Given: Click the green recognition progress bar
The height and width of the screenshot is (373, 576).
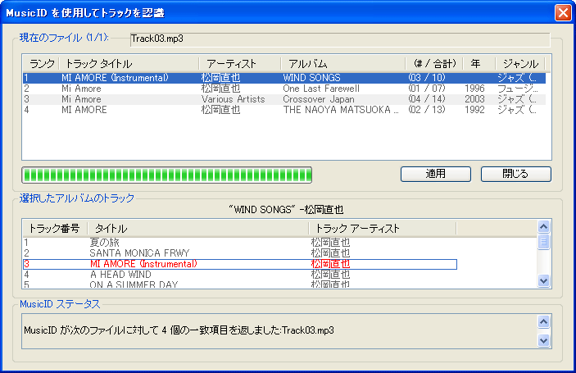Looking at the screenshot, I should [167, 175].
